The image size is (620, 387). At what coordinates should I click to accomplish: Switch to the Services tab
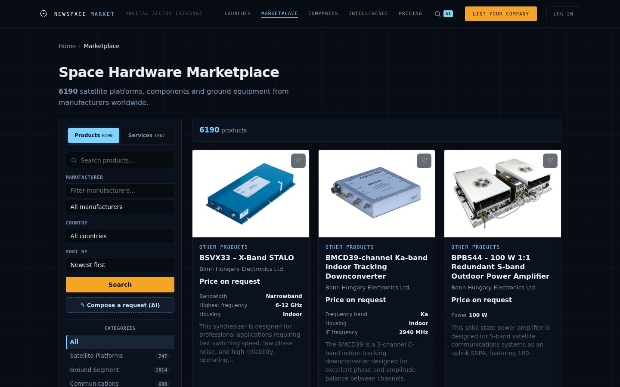tap(146, 135)
